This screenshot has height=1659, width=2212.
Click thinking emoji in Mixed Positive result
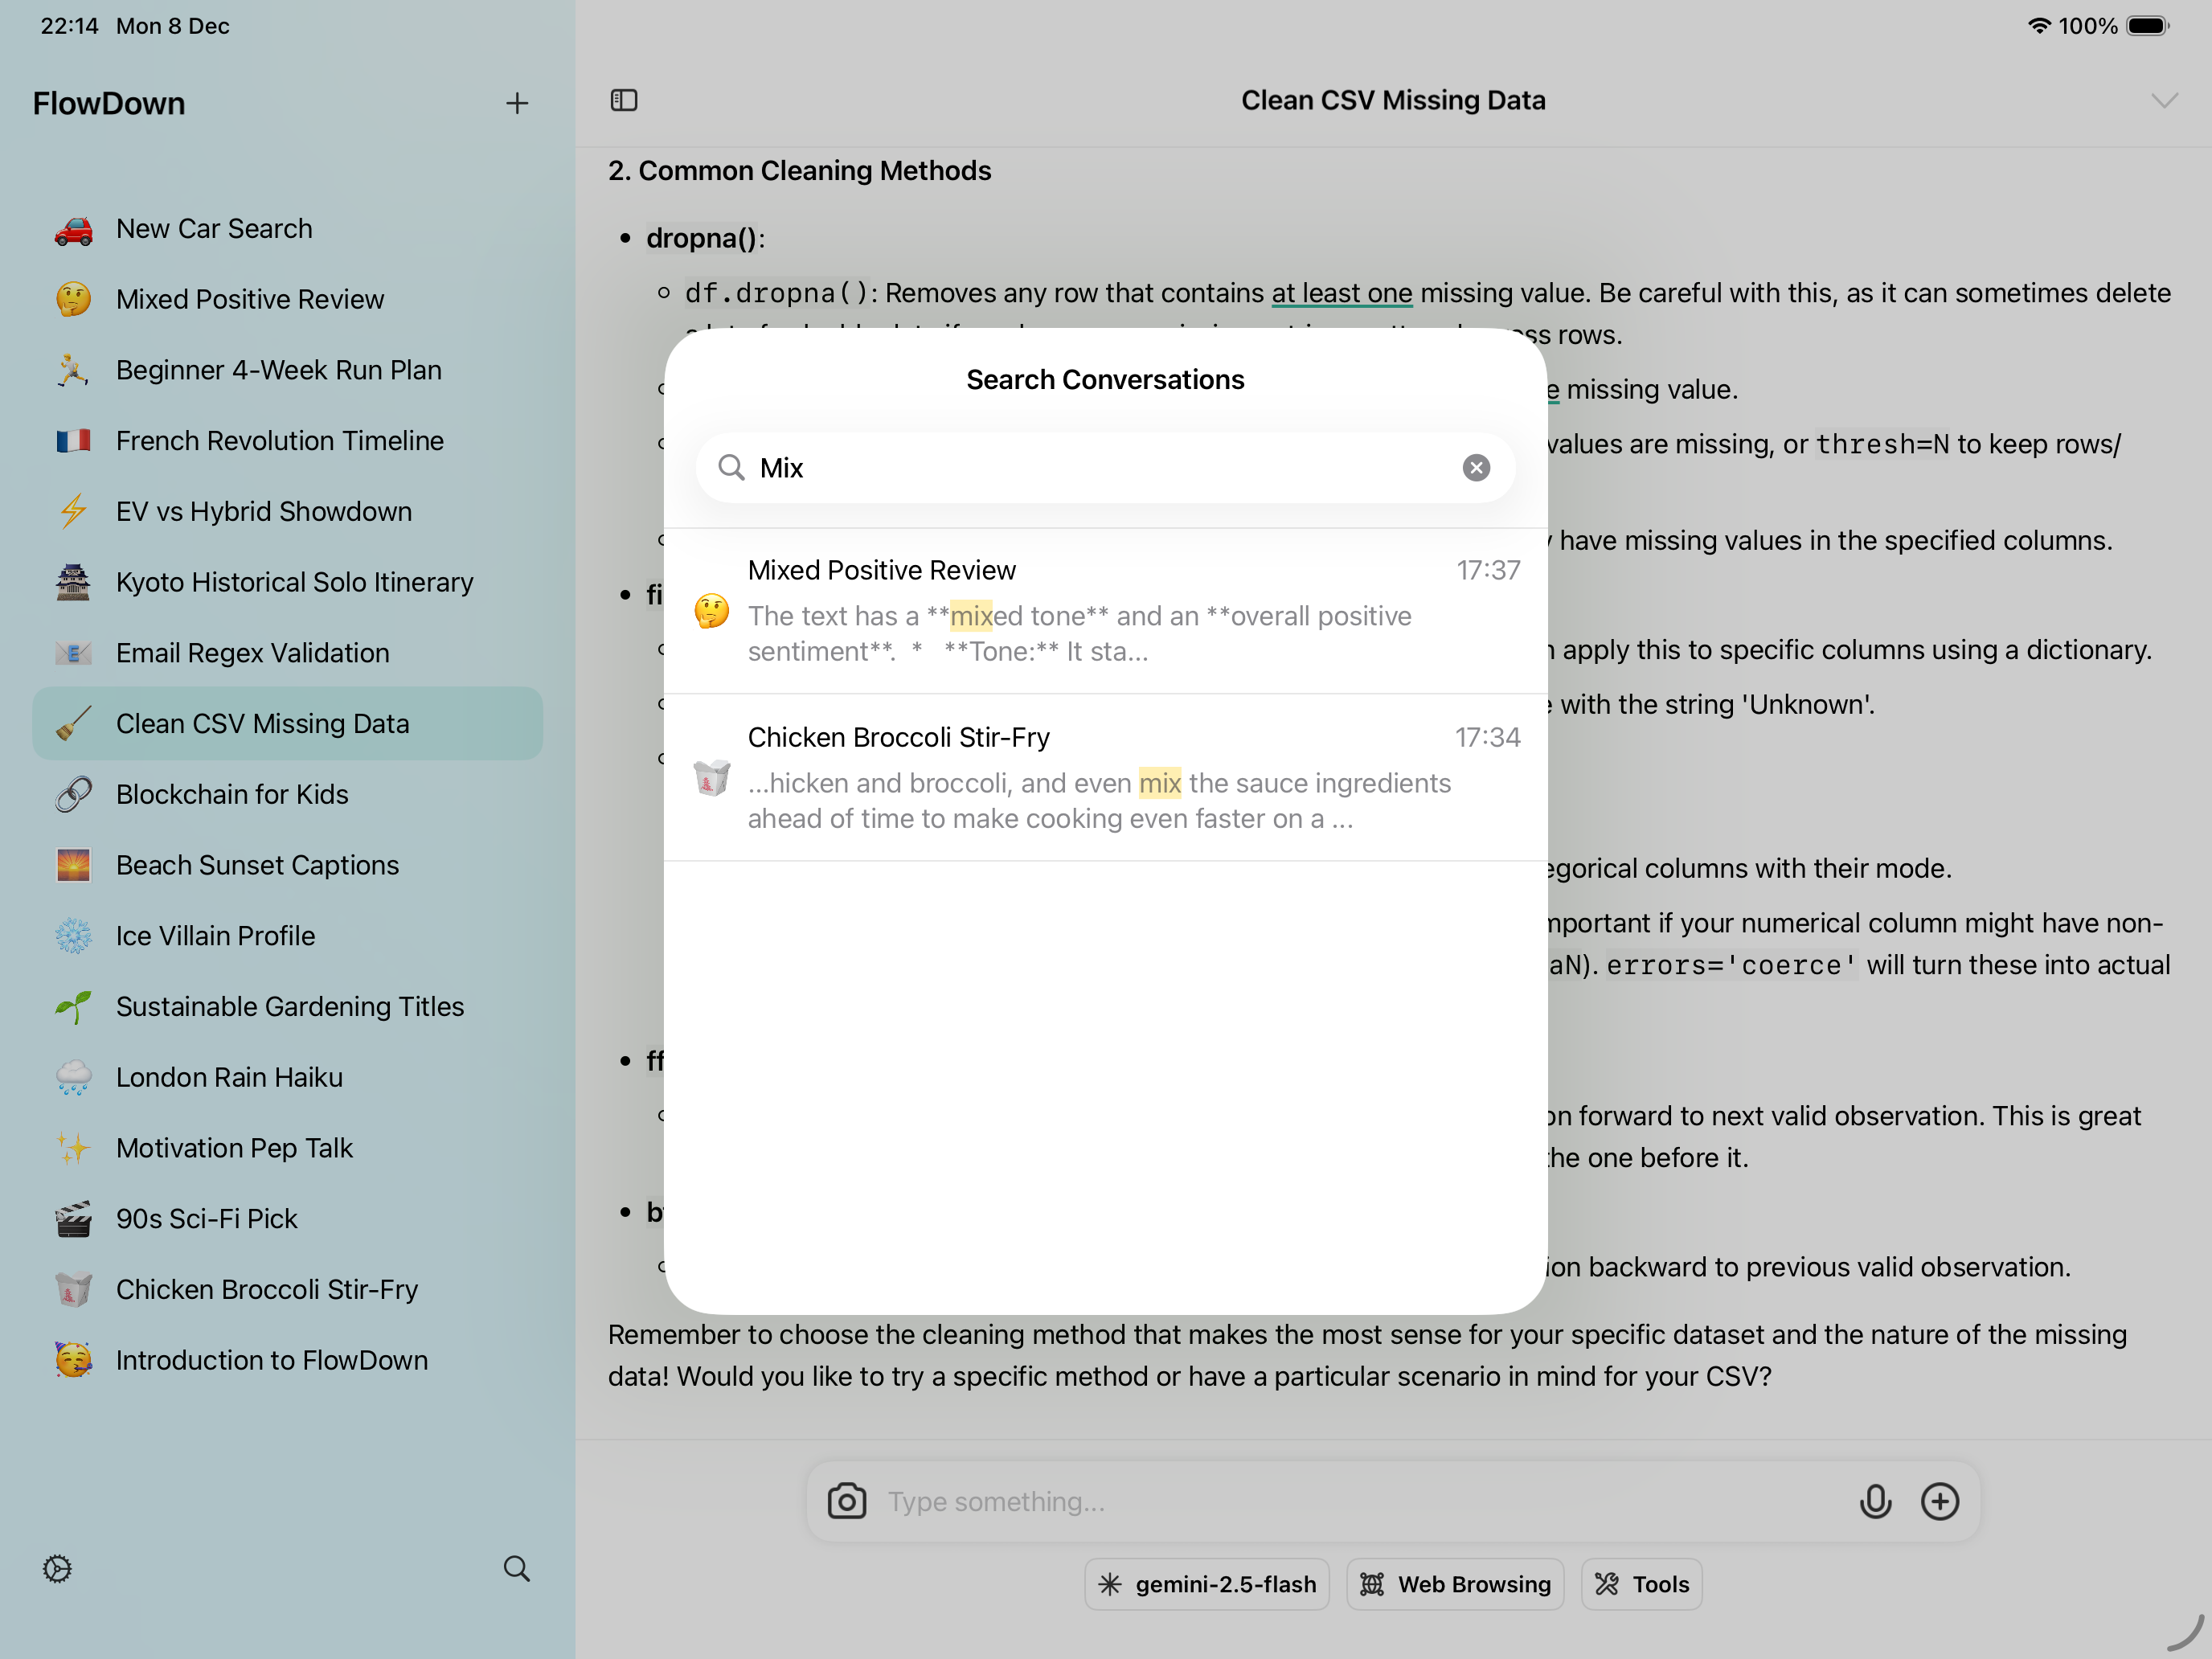[712, 611]
